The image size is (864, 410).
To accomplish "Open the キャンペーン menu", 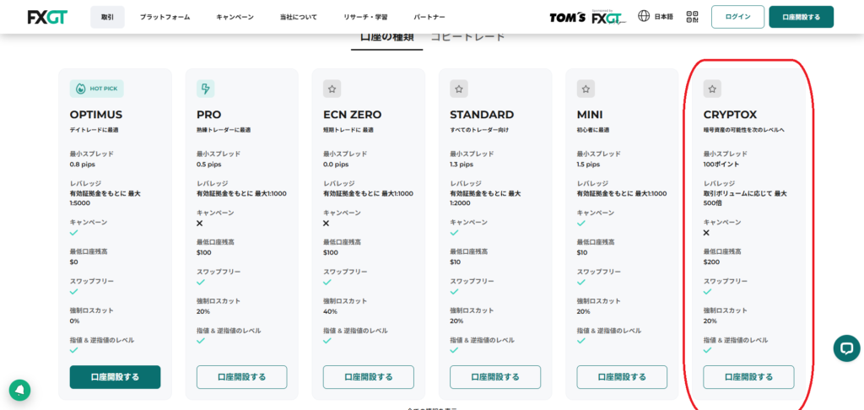I will 235,17.
